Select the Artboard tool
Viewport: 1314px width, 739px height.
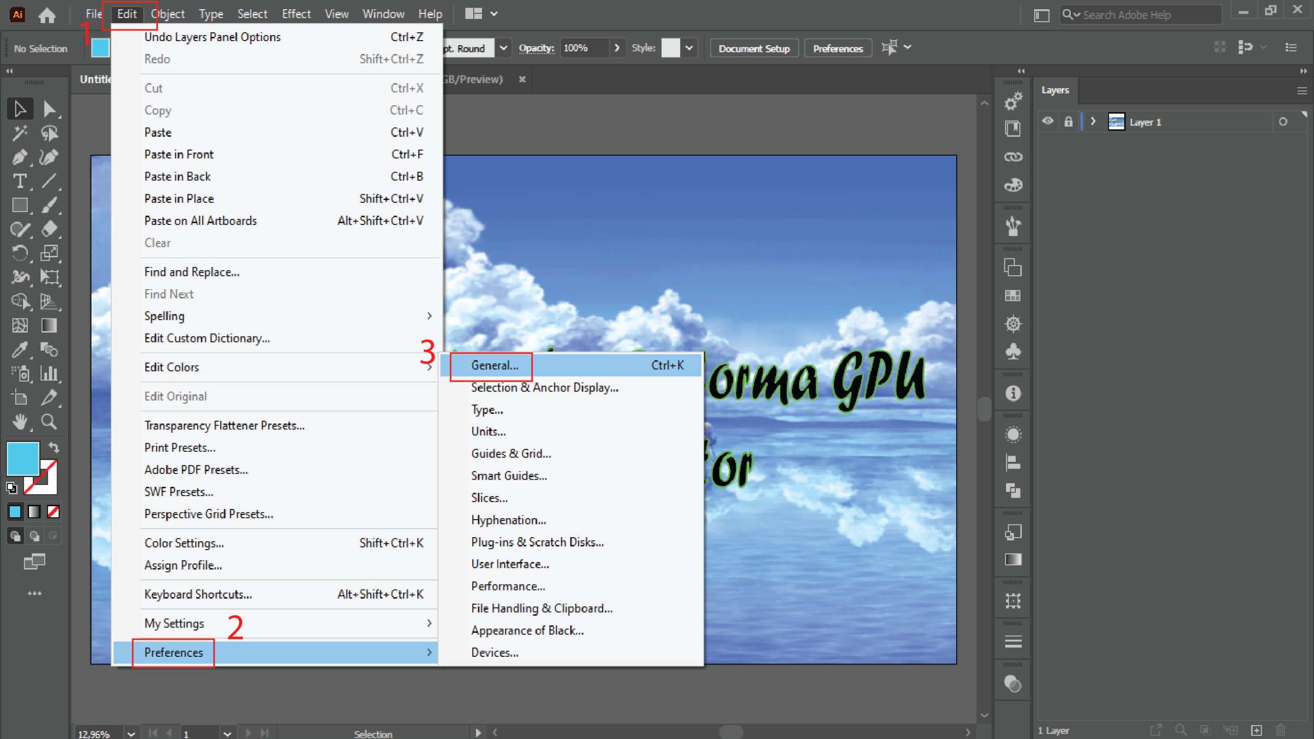pos(20,397)
